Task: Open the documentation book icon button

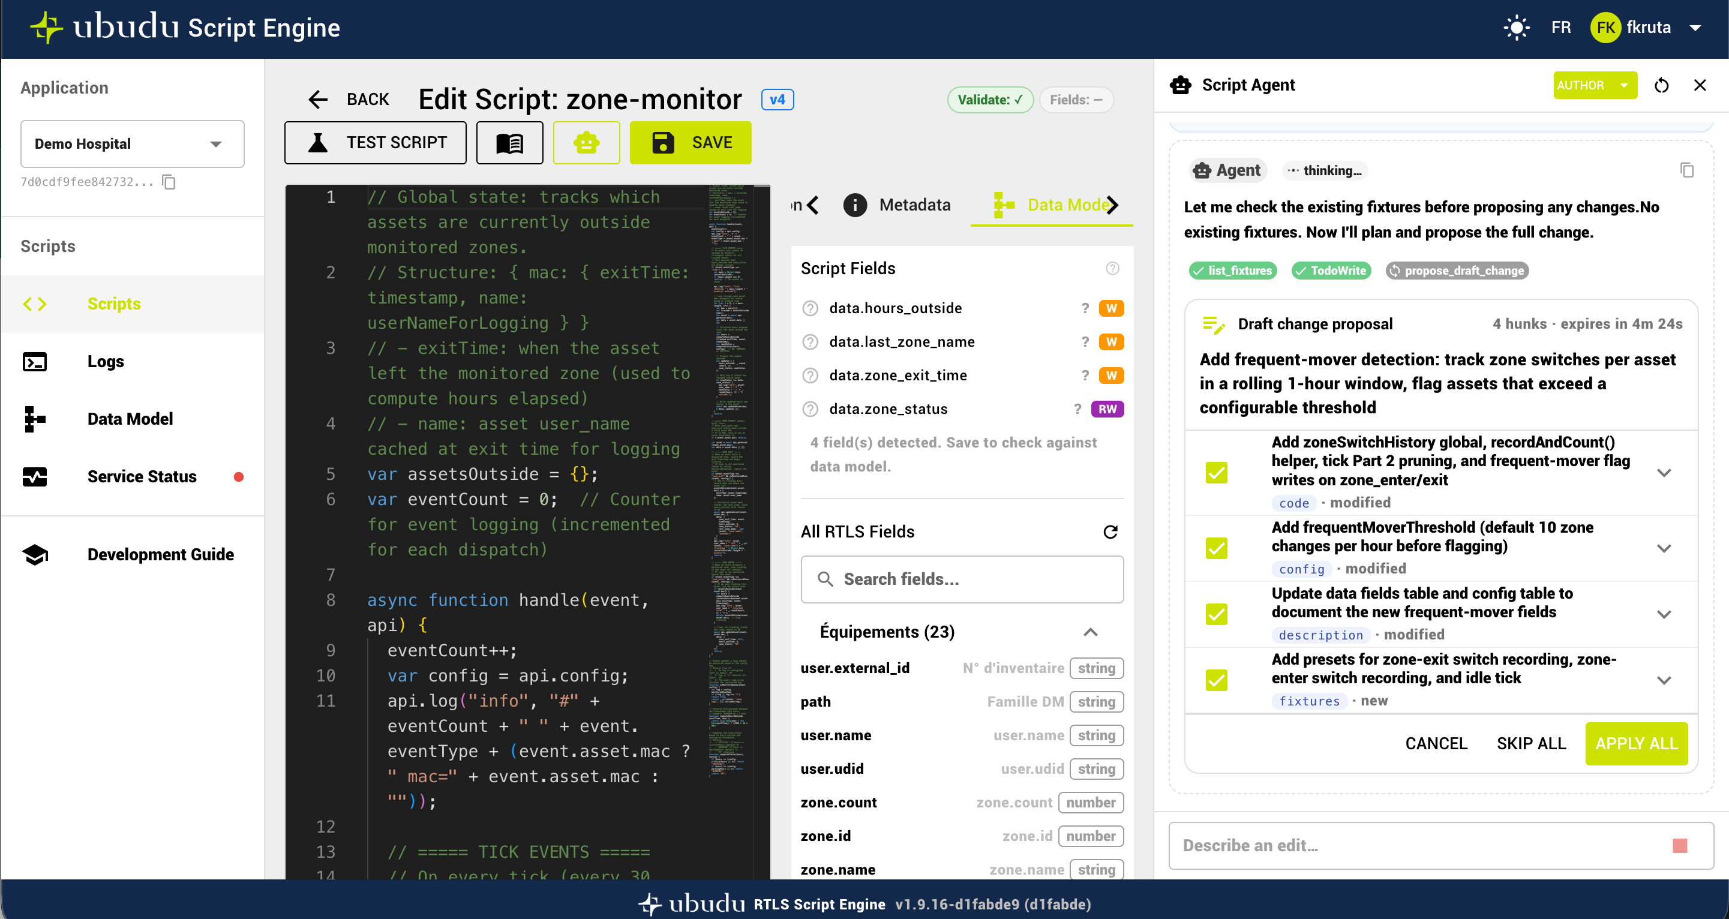Action: (509, 142)
